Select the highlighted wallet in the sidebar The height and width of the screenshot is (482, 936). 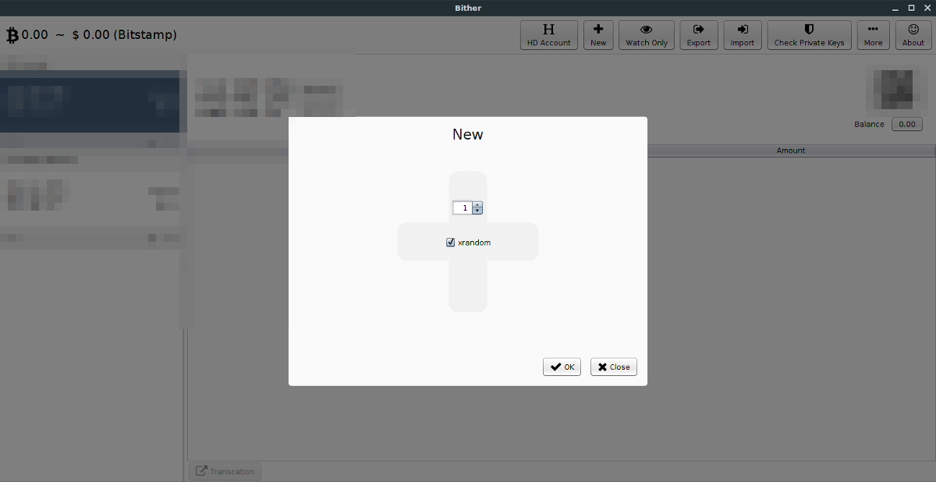90,102
